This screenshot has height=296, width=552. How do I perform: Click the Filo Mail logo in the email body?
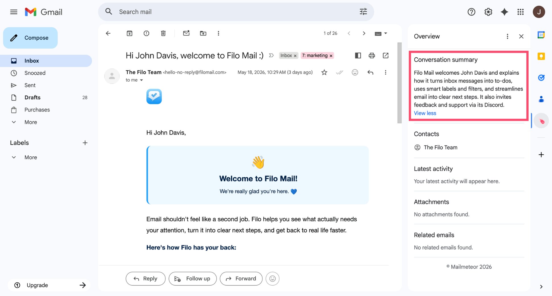coord(154,96)
